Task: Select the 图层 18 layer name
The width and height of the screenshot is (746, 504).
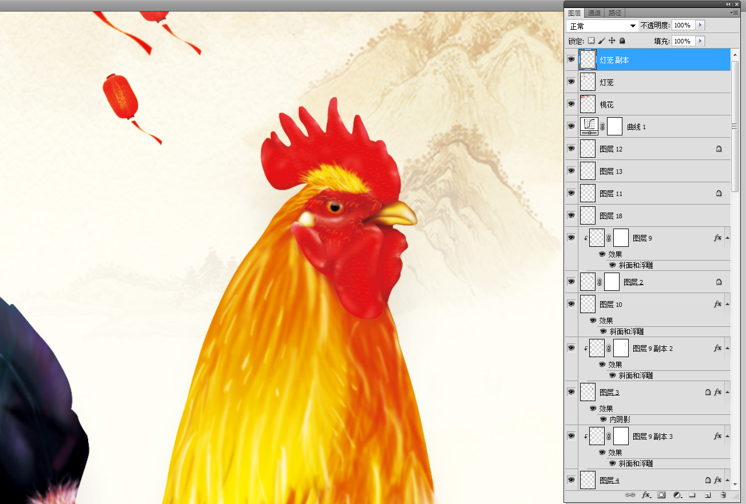Action: [x=610, y=215]
